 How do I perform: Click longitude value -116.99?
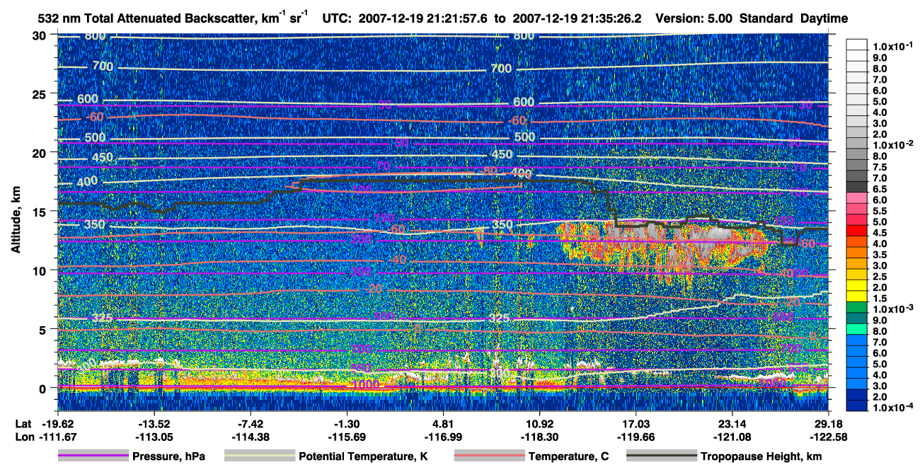pos(443,437)
